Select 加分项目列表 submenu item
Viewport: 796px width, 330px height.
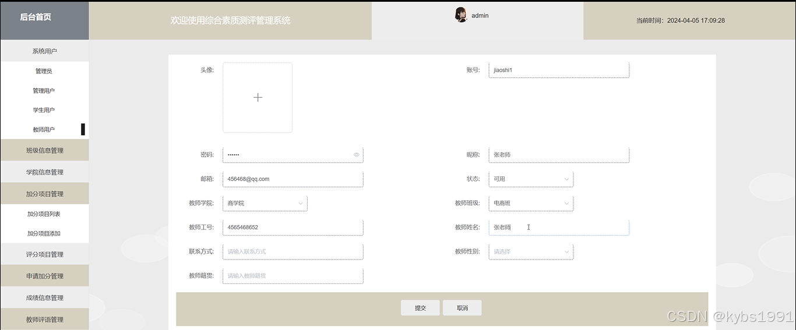[44, 214]
